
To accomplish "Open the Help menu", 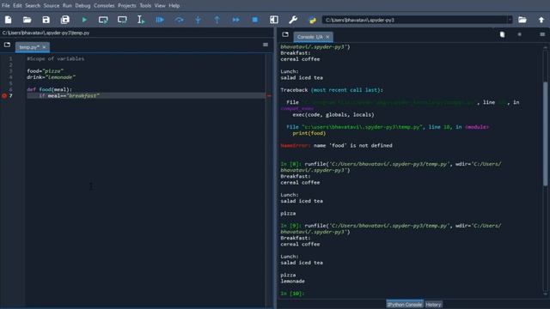I will (x=174, y=6).
